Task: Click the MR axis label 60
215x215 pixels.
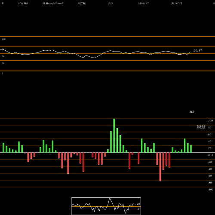Action: pyautogui.click(x=209, y=135)
